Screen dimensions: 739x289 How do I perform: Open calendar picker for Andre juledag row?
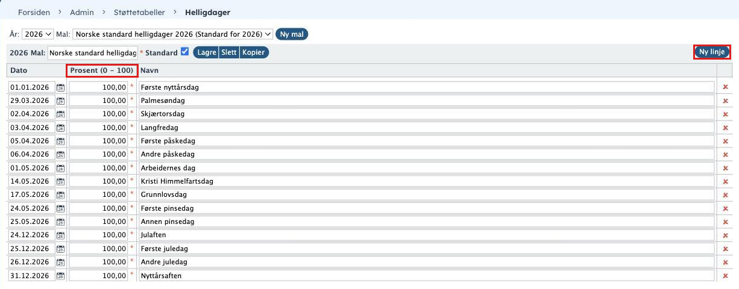pos(60,263)
